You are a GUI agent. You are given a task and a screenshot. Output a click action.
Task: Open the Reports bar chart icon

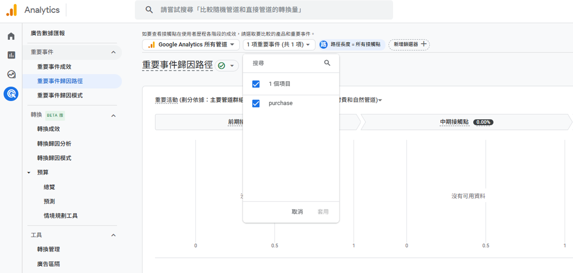[11, 55]
